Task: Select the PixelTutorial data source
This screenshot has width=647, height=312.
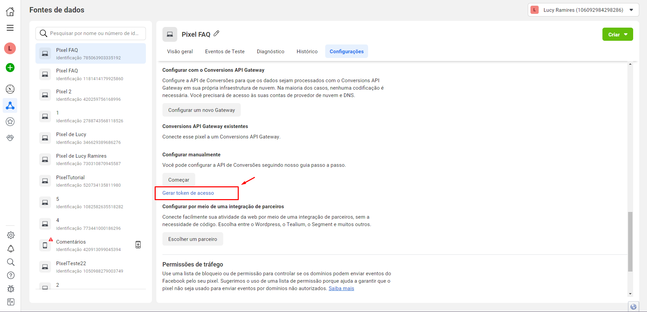Action: pos(90,181)
